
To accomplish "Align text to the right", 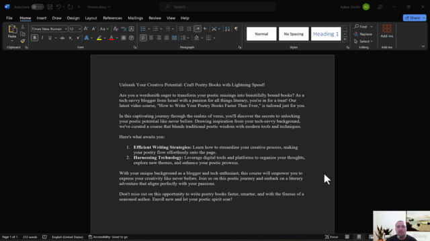I will point(159,37).
